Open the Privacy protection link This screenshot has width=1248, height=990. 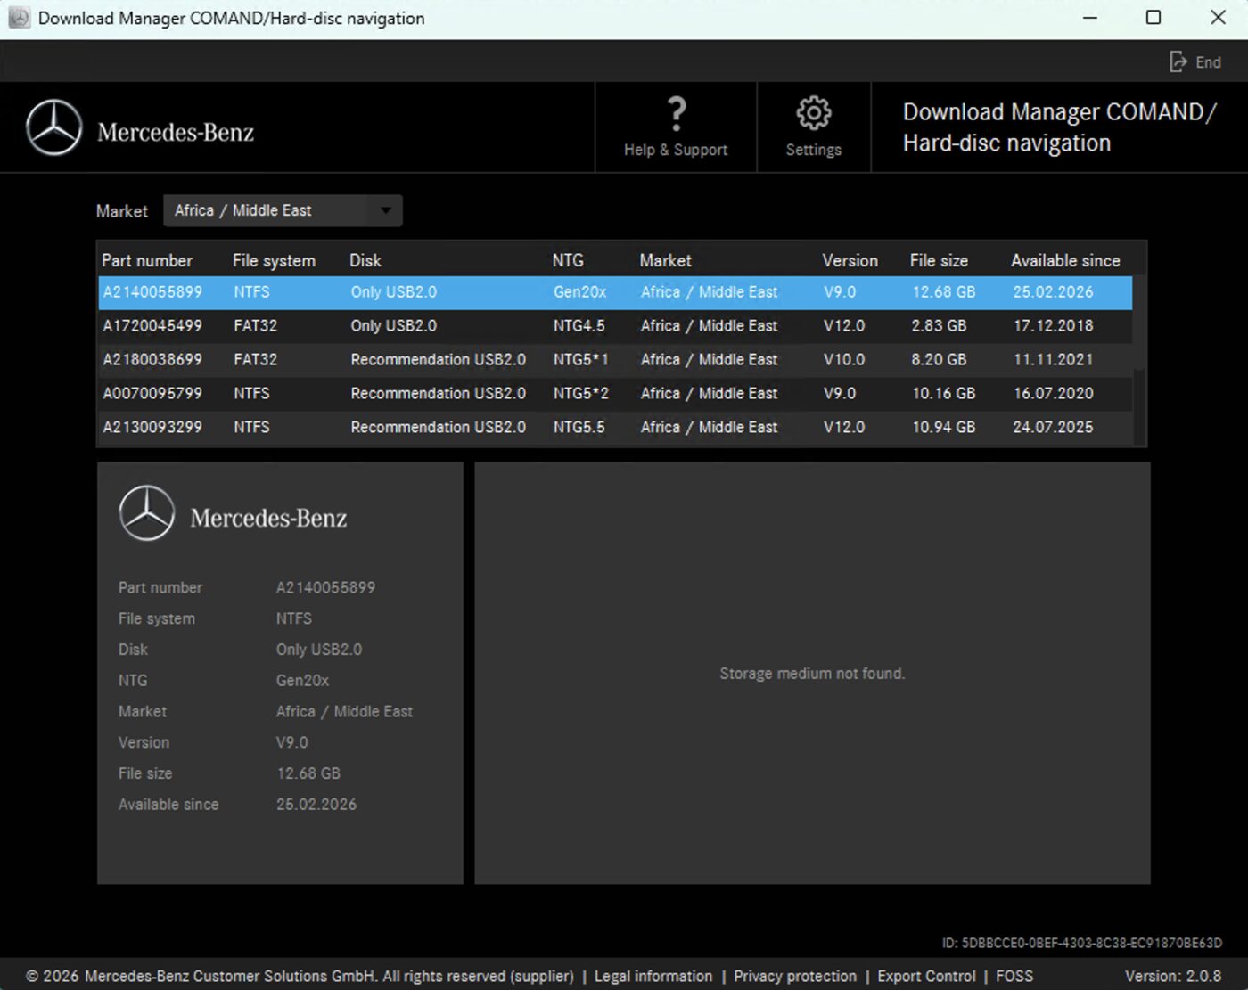[795, 976]
